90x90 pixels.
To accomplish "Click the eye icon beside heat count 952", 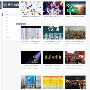I will pos(55,68).
